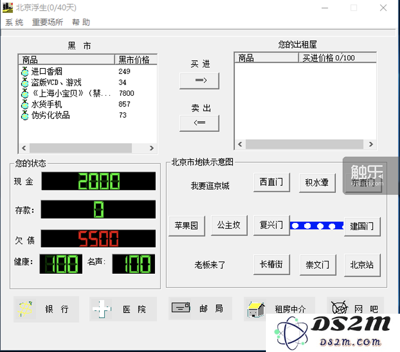
Task: Open the 医院 hospital label
Action: point(134,309)
